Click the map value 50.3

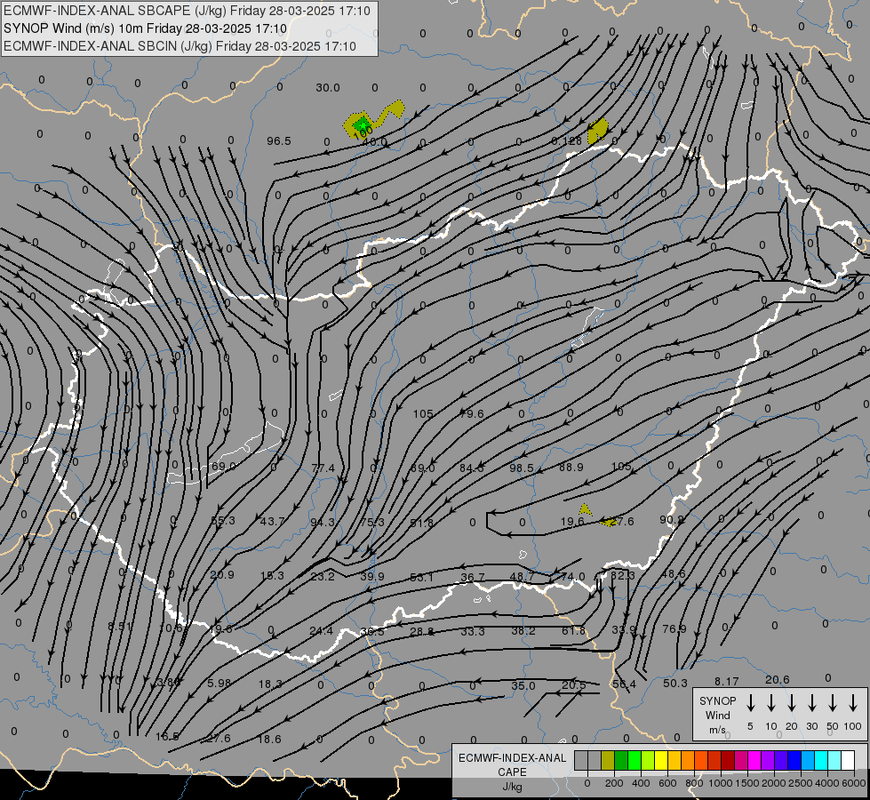tap(675, 683)
